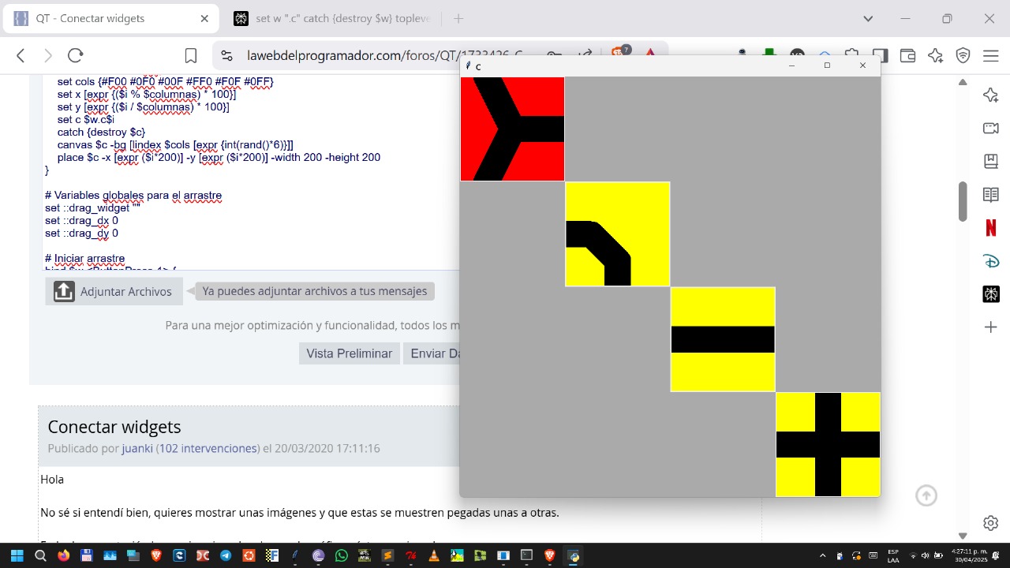Click the scrollbar up arrow
This screenshot has width=1010, height=568.
coord(963,82)
